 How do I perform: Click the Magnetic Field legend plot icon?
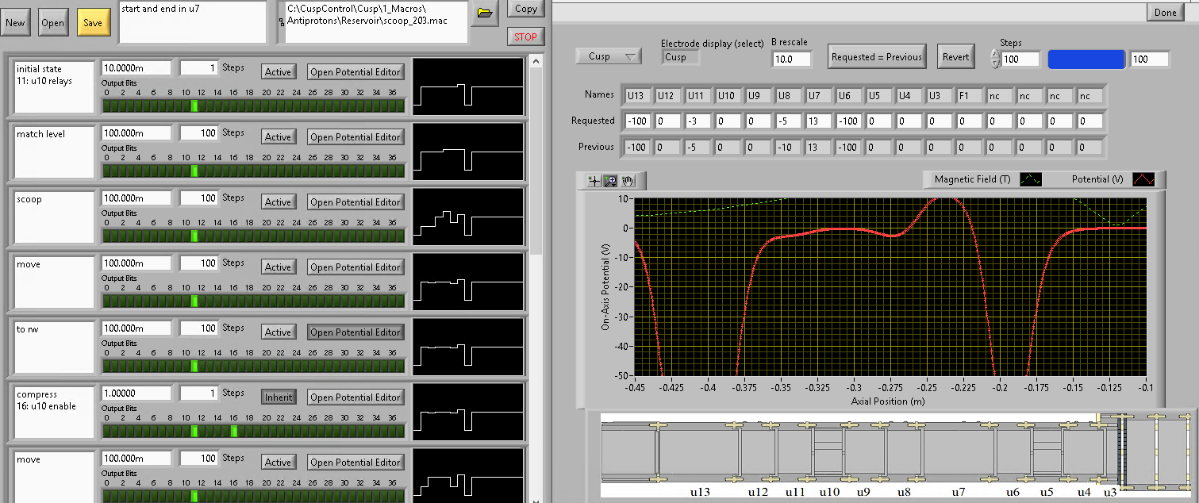point(1031,179)
